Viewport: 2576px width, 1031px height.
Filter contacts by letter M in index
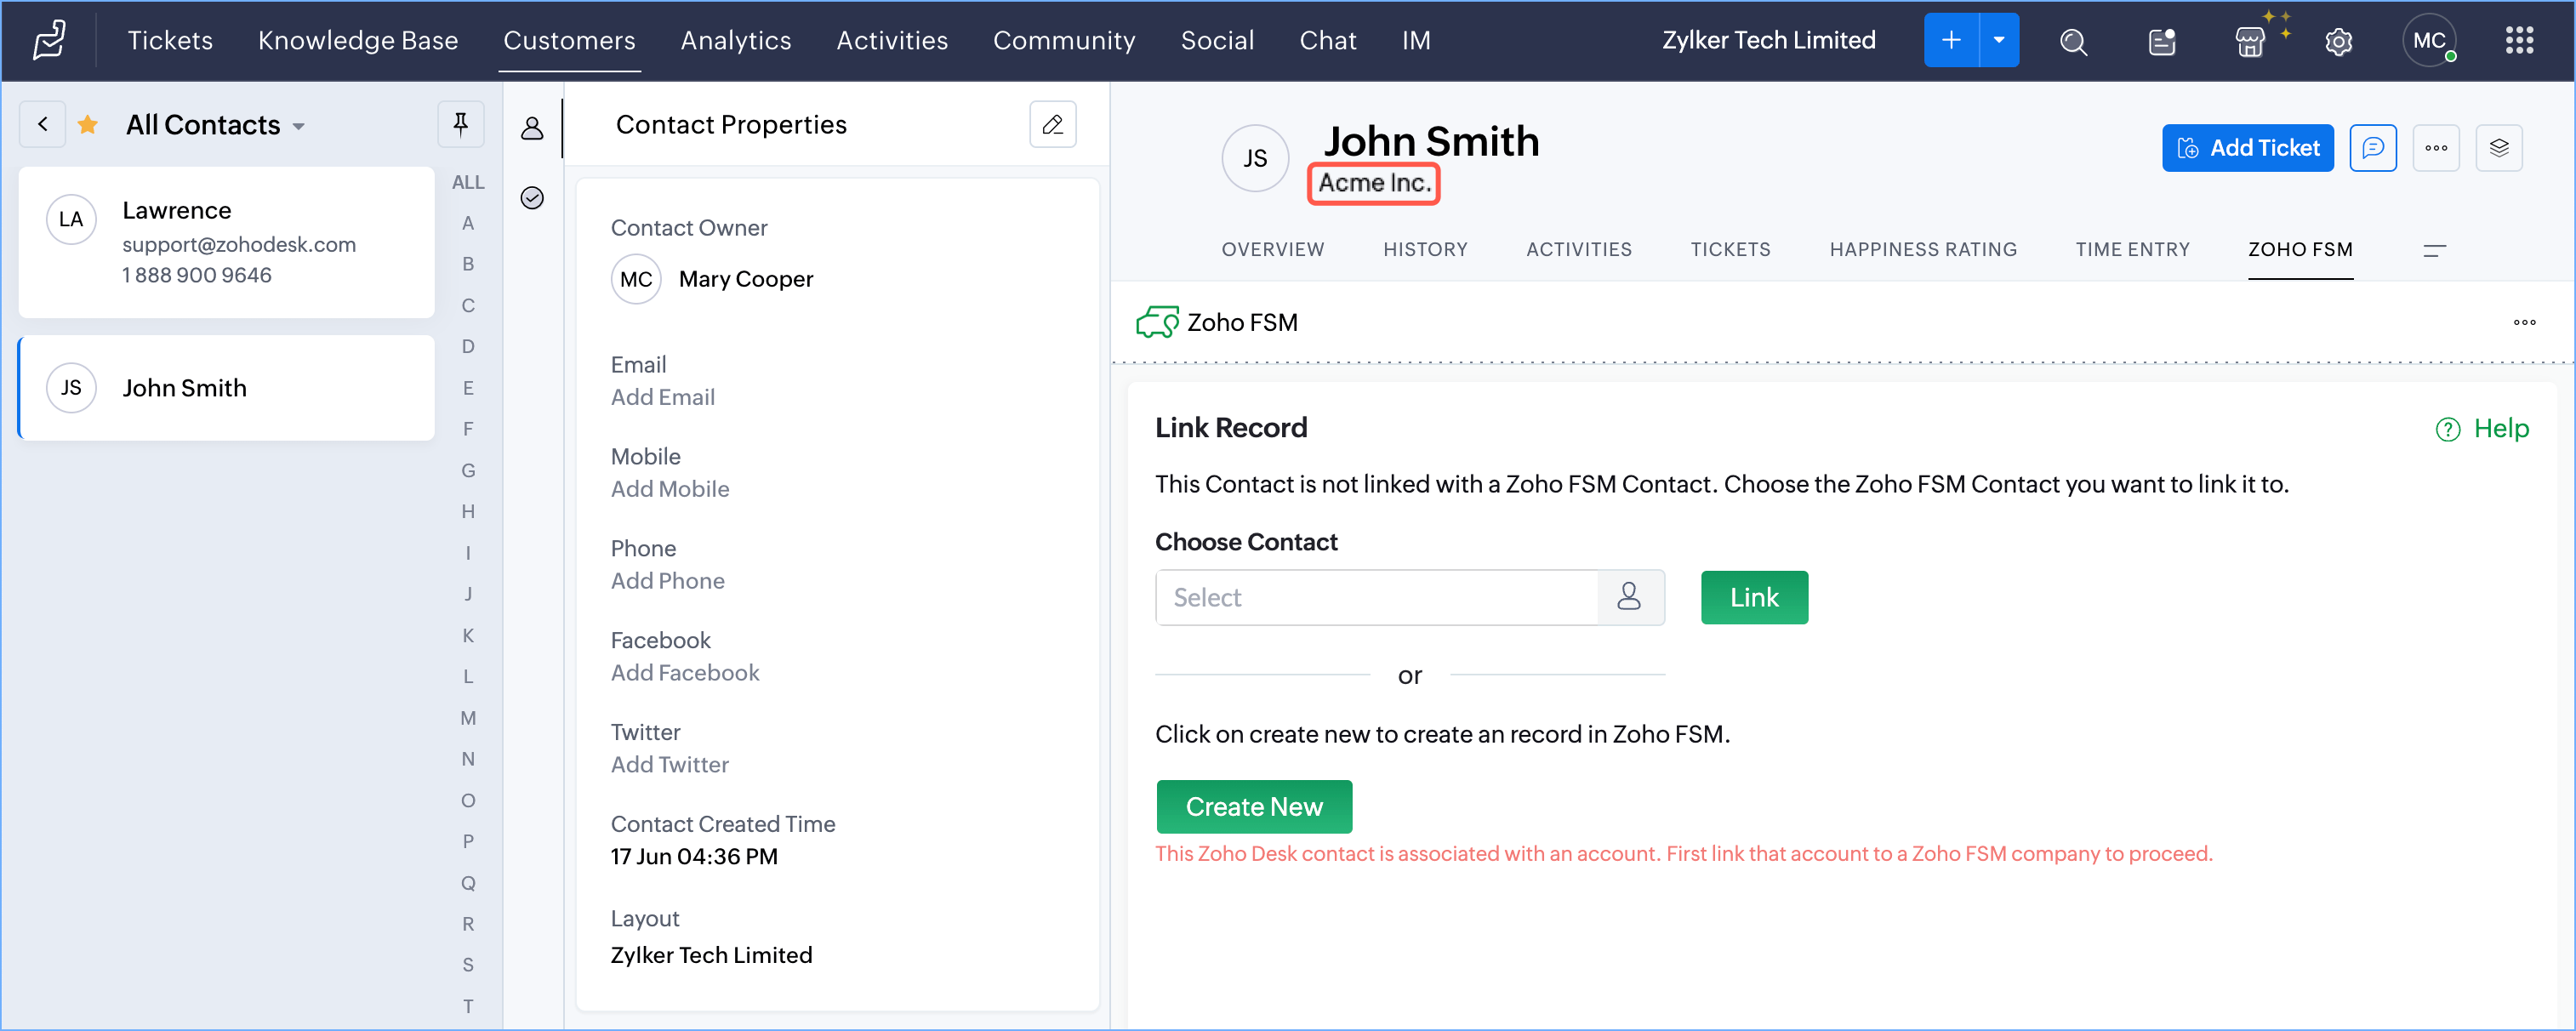(x=468, y=718)
